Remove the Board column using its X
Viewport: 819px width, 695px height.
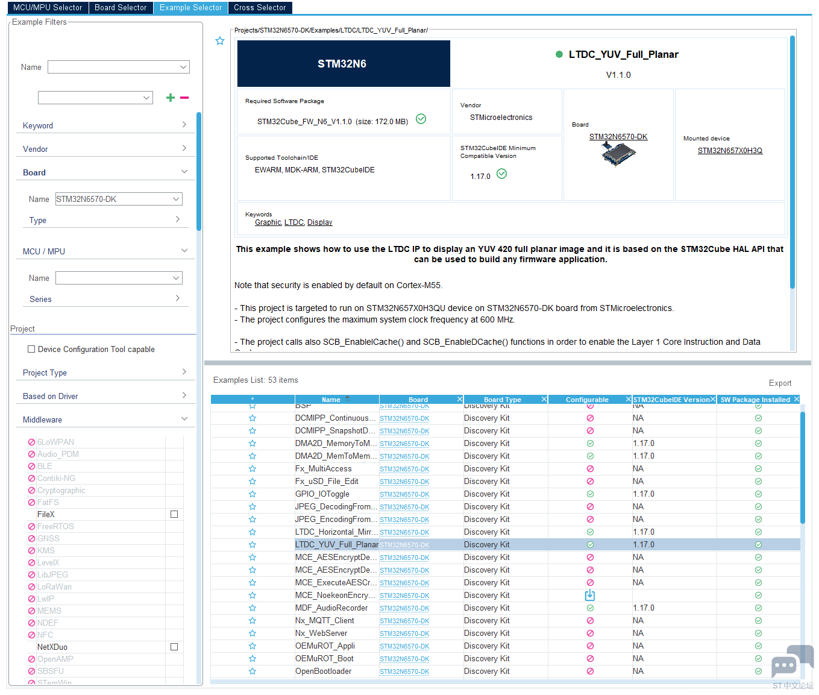460,400
